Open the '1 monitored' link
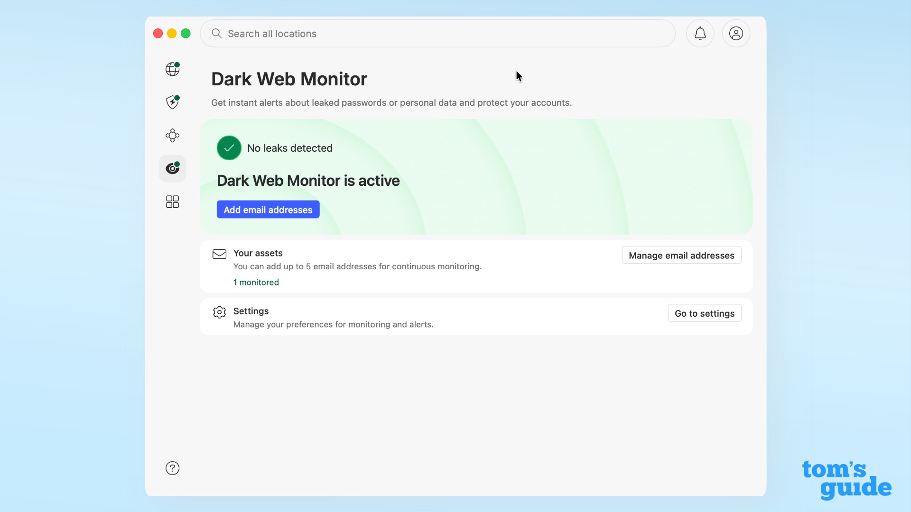Screen dimensions: 911x512 tap(256, 282)
